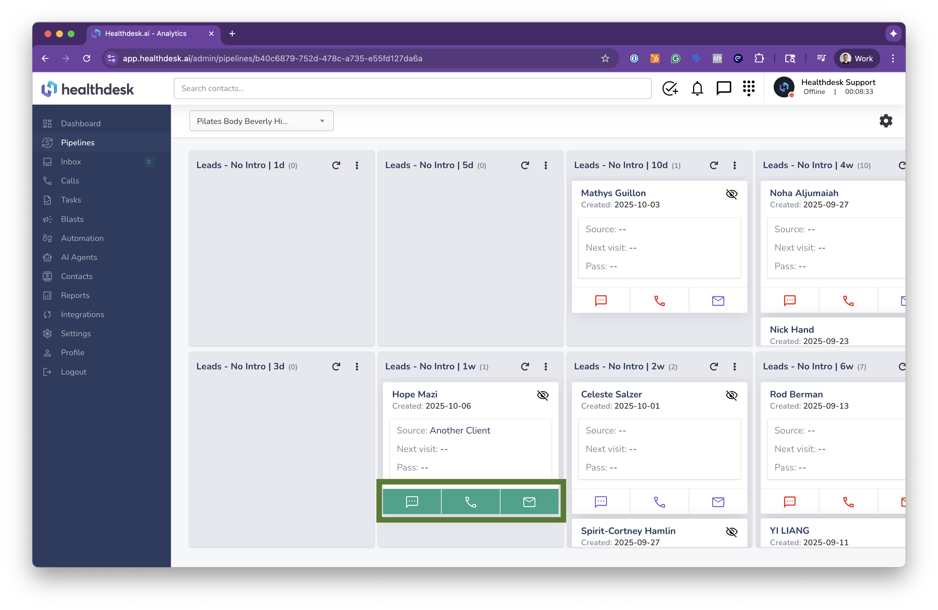This screenshot has width=938, height=610.
Task: Open the pipeline settings gear icon
Action: (885, 121)
